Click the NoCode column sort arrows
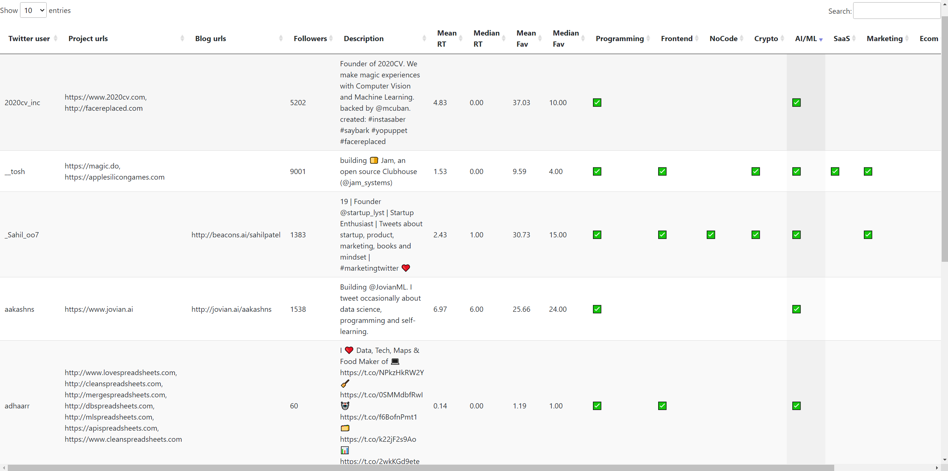Image resolution: width=948 pixels, height=471 pixels. tap(742, 38)
